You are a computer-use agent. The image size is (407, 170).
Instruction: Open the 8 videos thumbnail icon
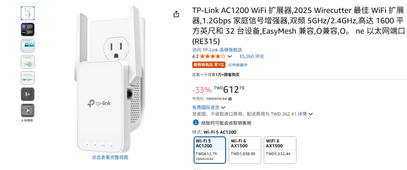click(x=28, y=110)
